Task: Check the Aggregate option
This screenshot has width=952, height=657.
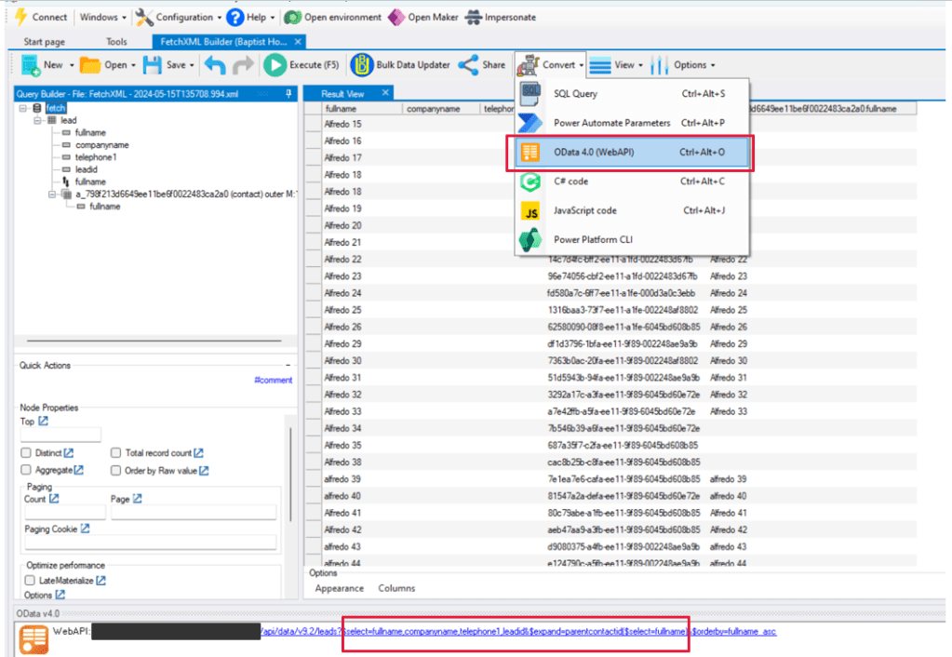Action: coord(26,471)
